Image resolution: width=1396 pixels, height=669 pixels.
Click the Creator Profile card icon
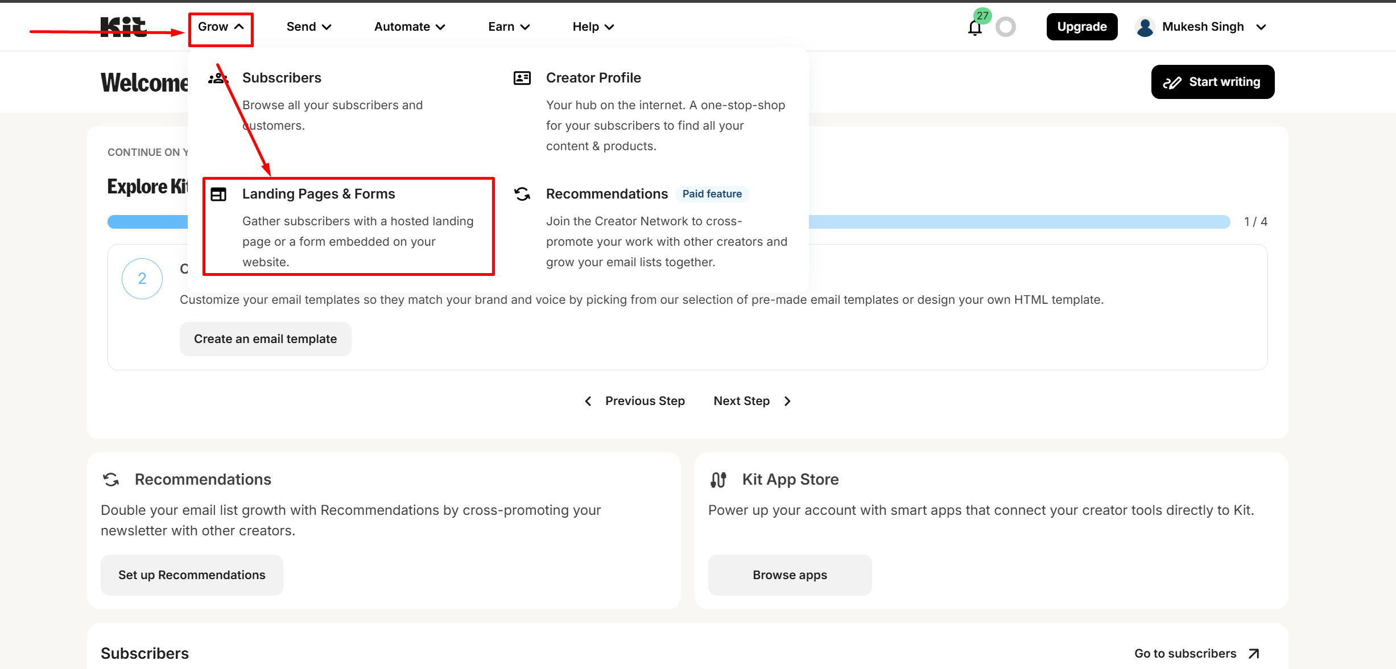[522, 78]
